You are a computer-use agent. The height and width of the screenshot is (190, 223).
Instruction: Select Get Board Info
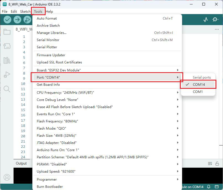(x=107, y=84)
